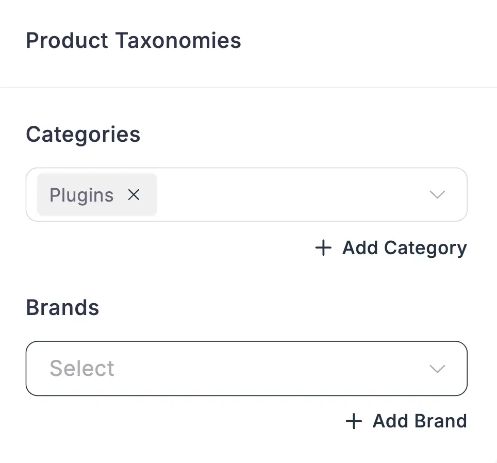Expand the category picker showing Plugins
The width and height of the screenshot is (497, 463).
(437, 195)
